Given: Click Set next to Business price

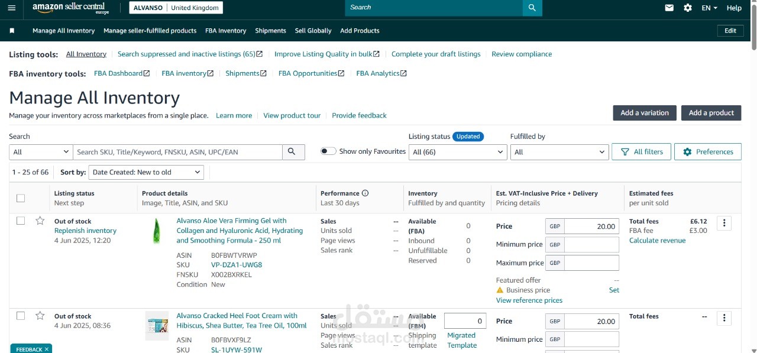Looking at the screenshot, I should coord(614,290).
